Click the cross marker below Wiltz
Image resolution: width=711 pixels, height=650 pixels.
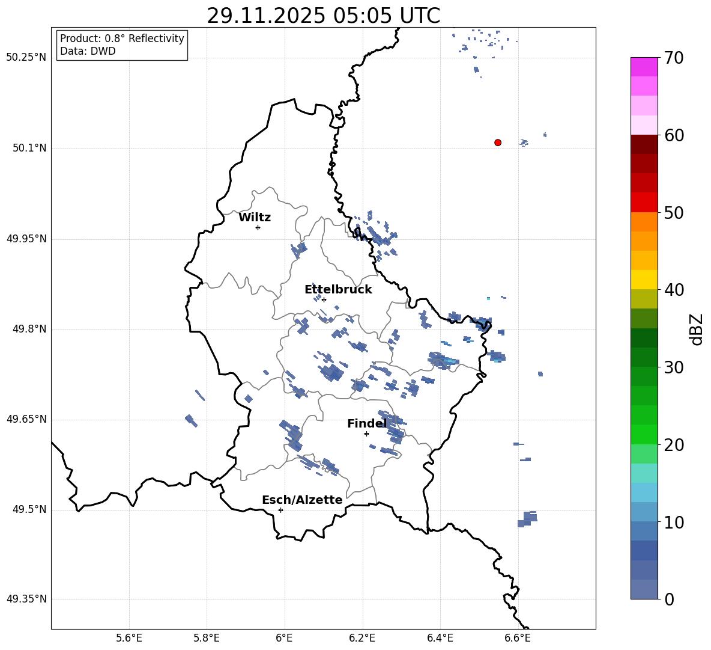[258, 227]
